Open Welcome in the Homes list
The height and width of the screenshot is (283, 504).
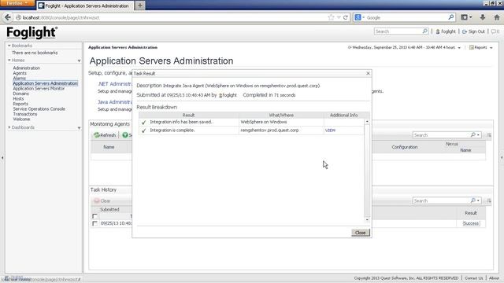click(21, 119)
